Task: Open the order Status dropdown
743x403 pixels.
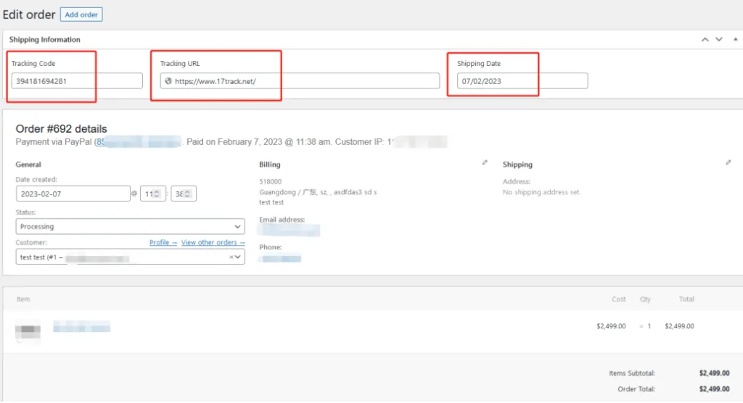Action: (130, 227)
